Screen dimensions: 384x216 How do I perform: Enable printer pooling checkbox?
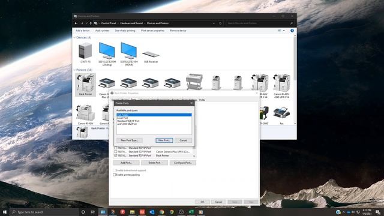(115, 175)
